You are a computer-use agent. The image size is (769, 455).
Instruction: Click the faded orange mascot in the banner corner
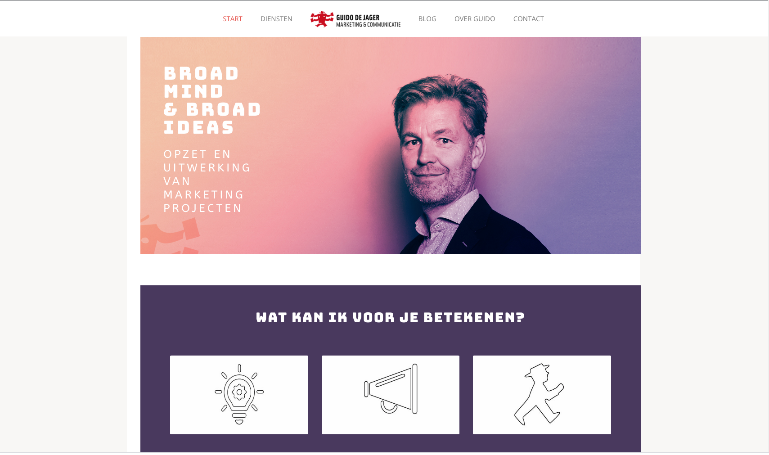[170, 235]
